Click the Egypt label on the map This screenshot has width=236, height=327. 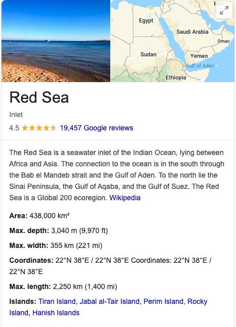point(146,21)
